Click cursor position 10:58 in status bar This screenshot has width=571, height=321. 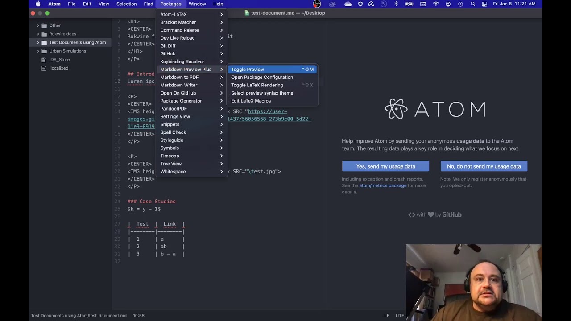(138, 316)
